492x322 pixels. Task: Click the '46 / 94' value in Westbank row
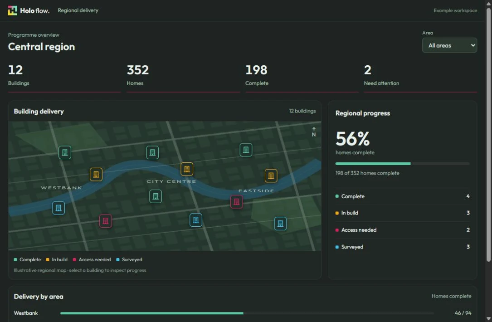pyautogui.click(x=463, y=313)
